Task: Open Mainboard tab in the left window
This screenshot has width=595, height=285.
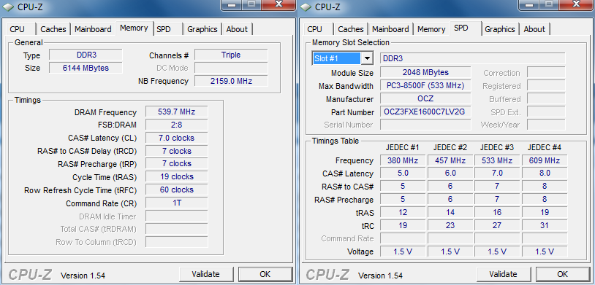Action: click(93, 29)
